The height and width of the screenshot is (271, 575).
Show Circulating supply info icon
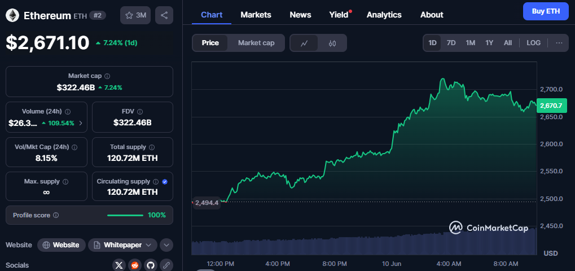[156, 182]
